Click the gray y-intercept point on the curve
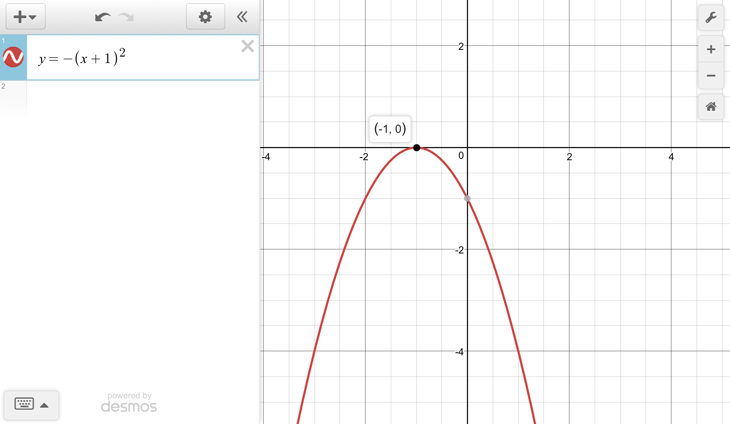The image size is (730, 424). [x=467, y=198]
